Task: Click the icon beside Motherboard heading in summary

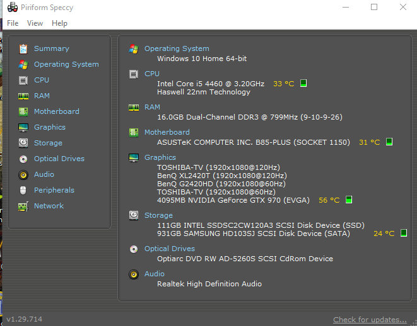Action: click(134, 133)
